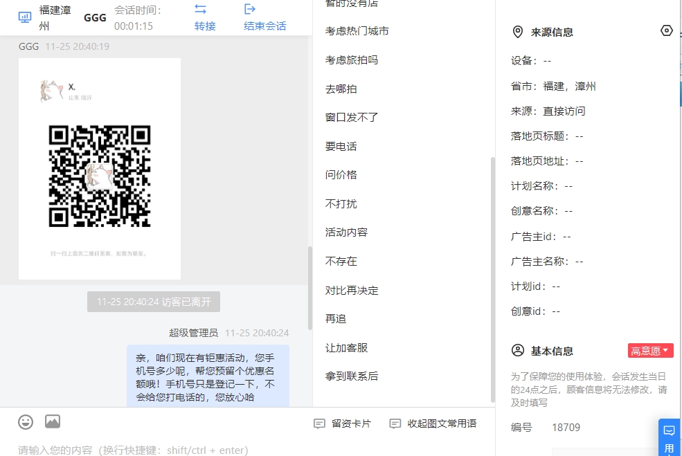Select quick phrase 对比再决定
Image resolution: width=682 pixels, height=456 pixels.
click(352, 291)
